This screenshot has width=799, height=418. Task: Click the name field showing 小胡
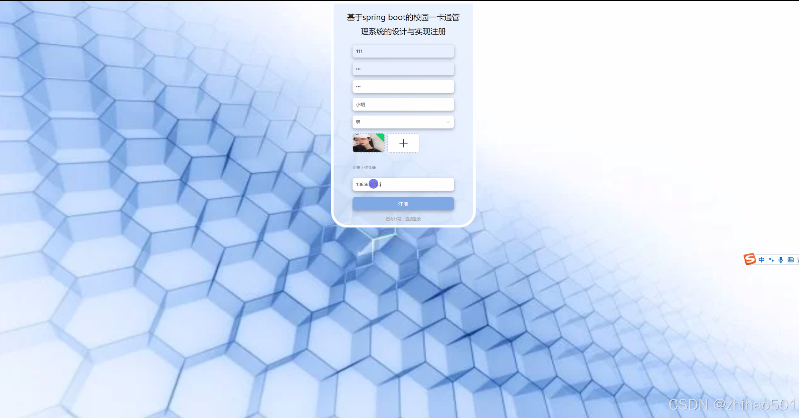pyautogui.click(x=403, y=104)
